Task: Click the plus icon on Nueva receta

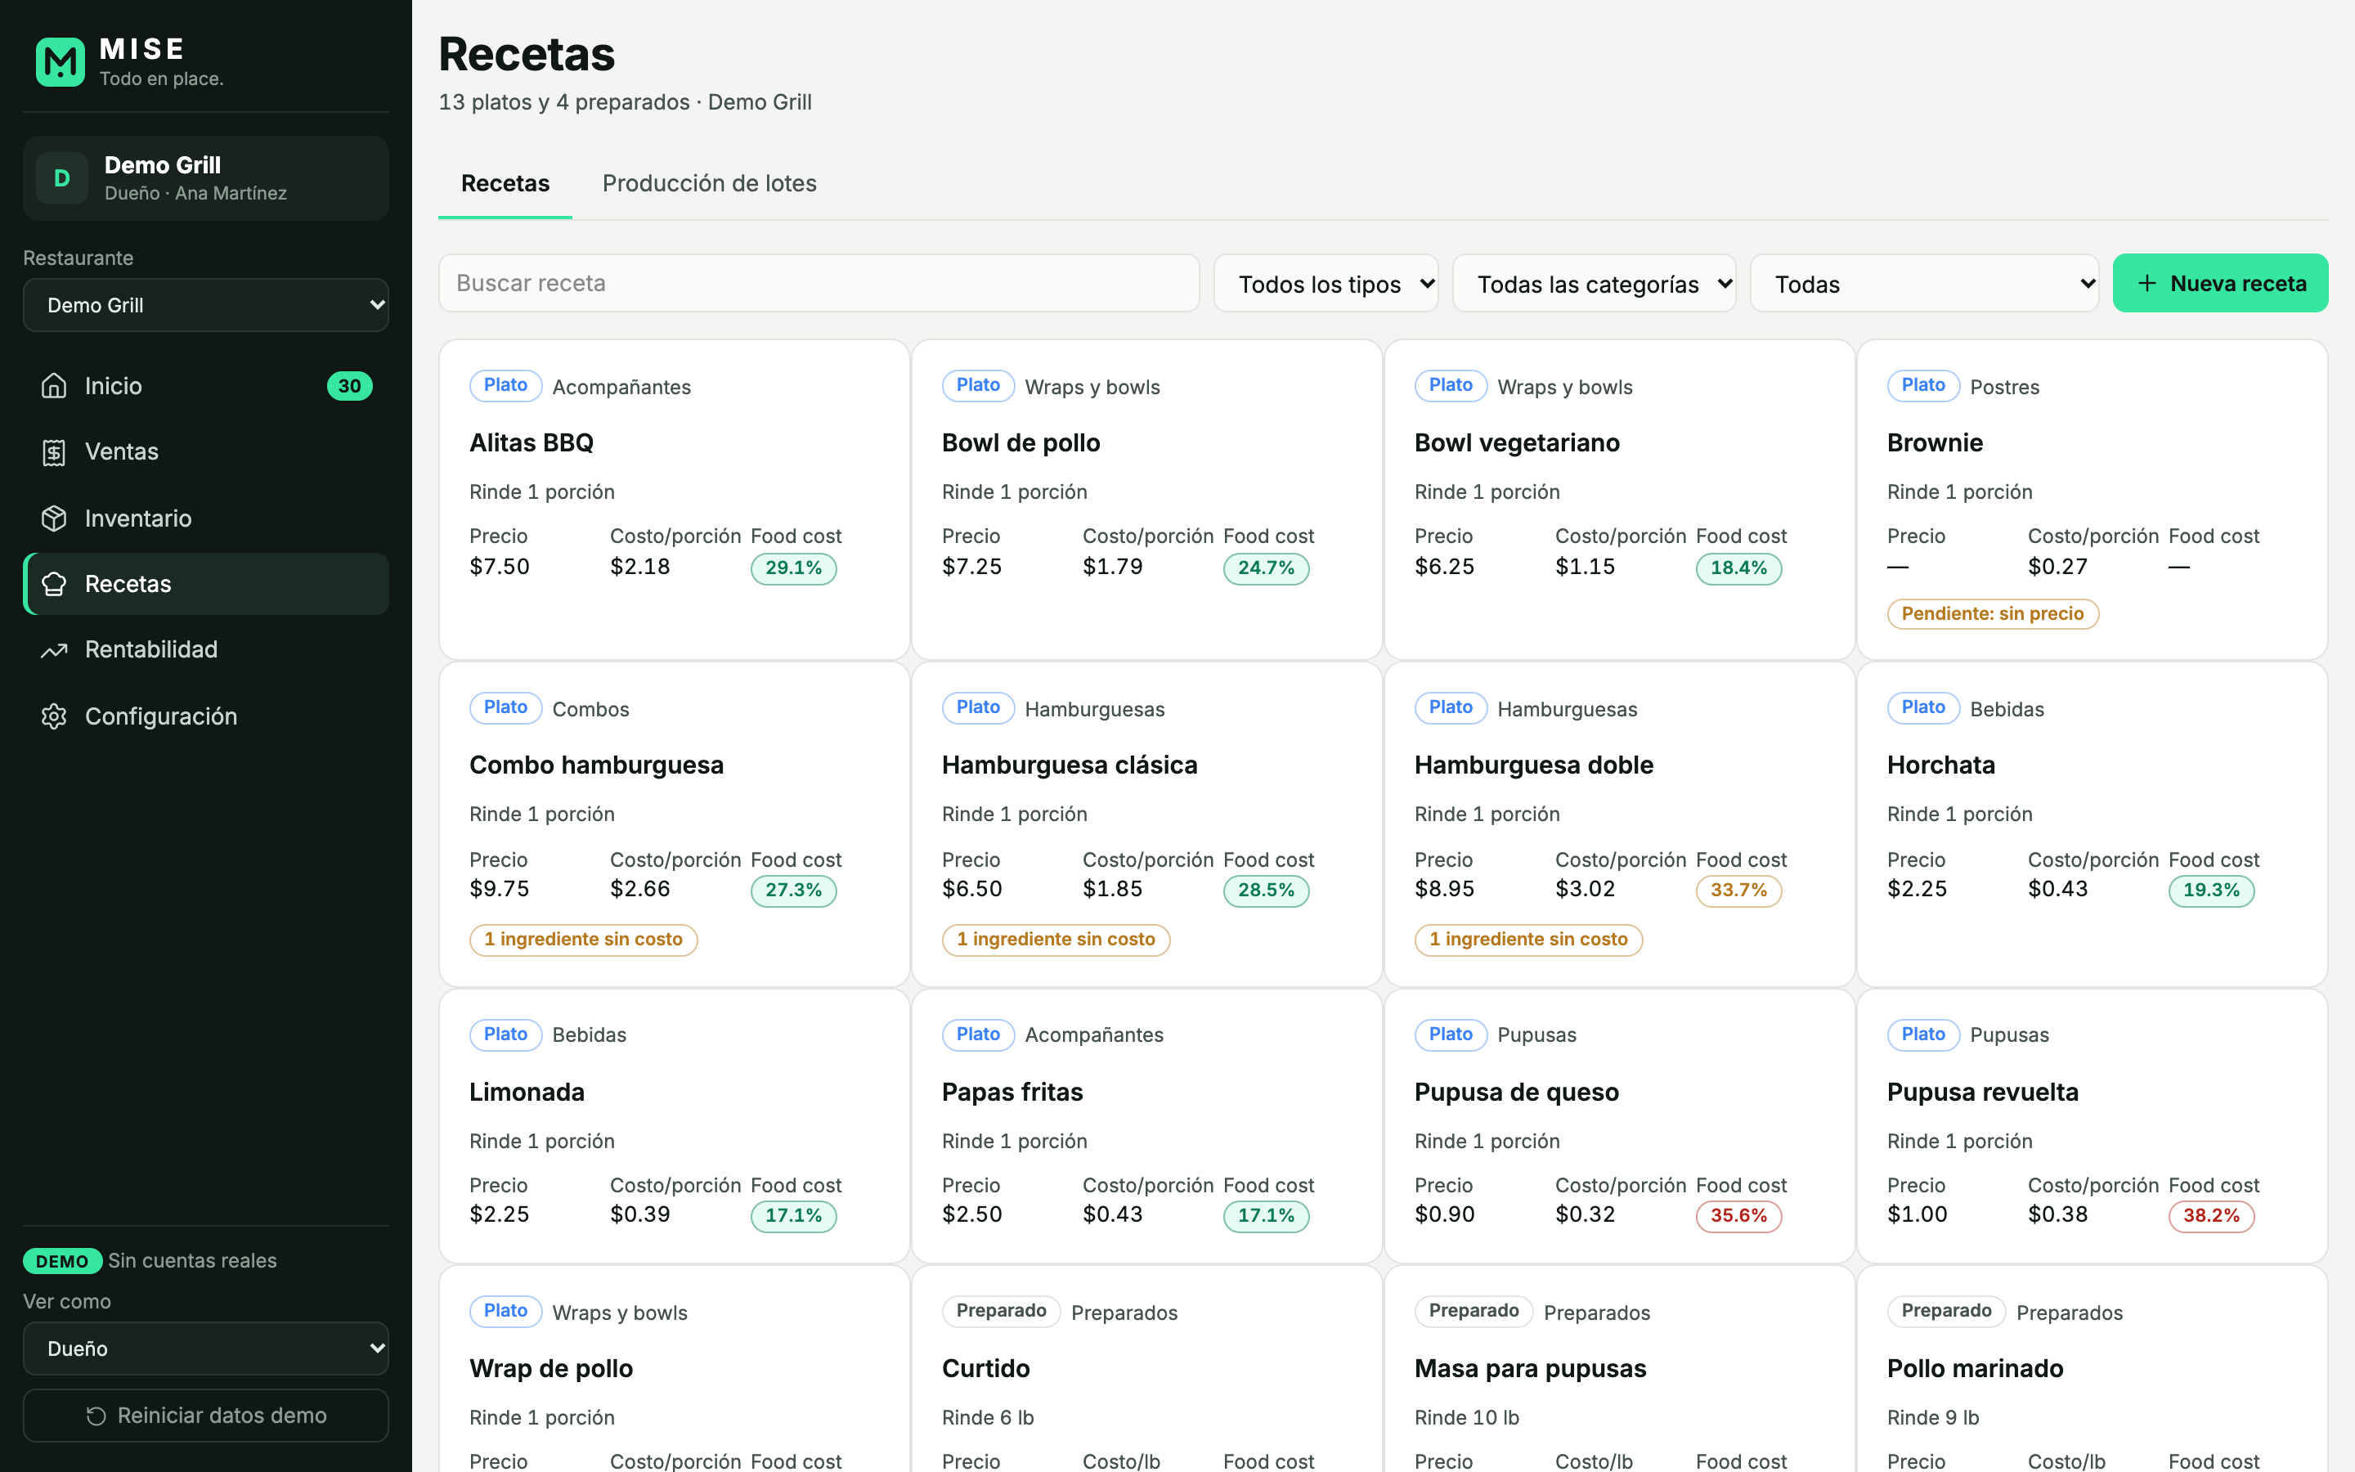Action: pos(2146,283)
